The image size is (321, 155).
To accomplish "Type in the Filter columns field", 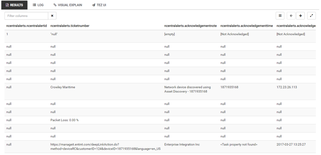I will 26,16.
